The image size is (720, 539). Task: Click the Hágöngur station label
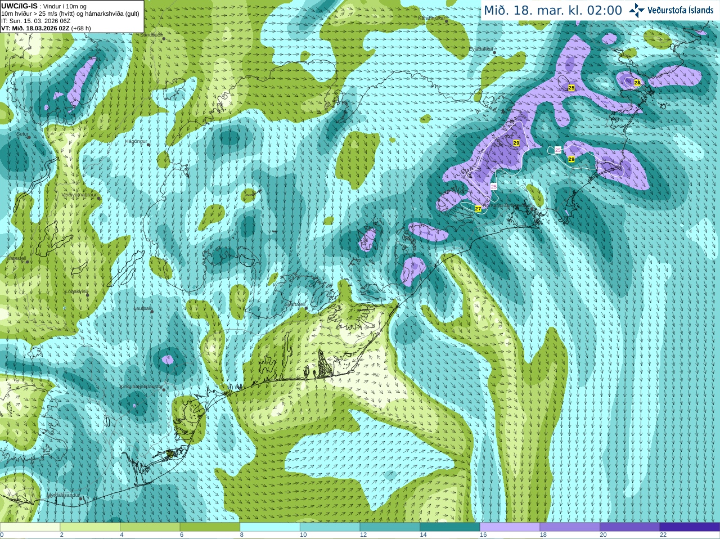[x=136, y=141]
